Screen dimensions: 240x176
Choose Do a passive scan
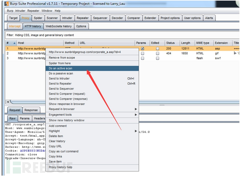point(92,74)
